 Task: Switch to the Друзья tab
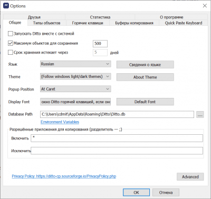pyautogui.click(x=34, y=17)
